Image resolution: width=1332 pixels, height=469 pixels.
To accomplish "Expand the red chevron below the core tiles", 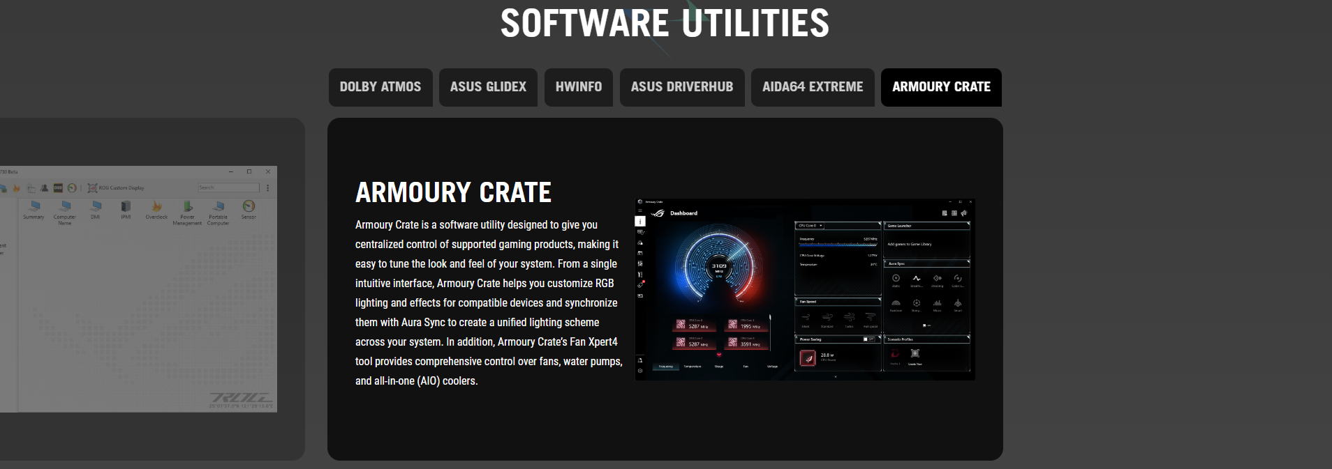I will click(719, 355).
